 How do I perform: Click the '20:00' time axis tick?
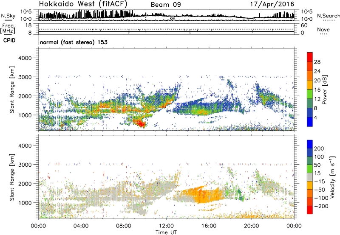tap(251, 226)
